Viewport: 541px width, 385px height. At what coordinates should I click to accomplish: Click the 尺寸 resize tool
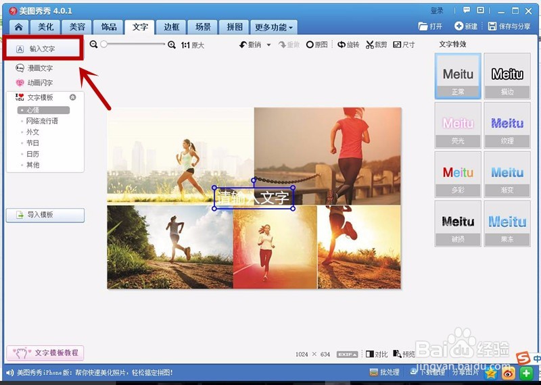[x=404, y=45]
